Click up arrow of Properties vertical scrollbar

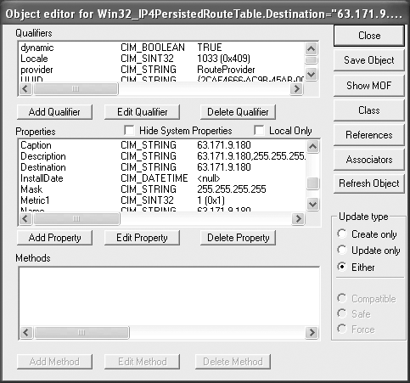pos(312,146)
